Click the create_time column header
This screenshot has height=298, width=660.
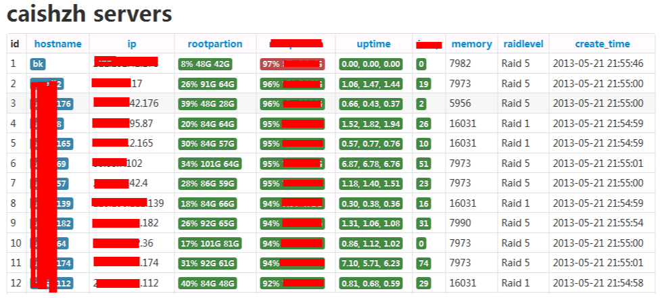(x=603, y=44)
